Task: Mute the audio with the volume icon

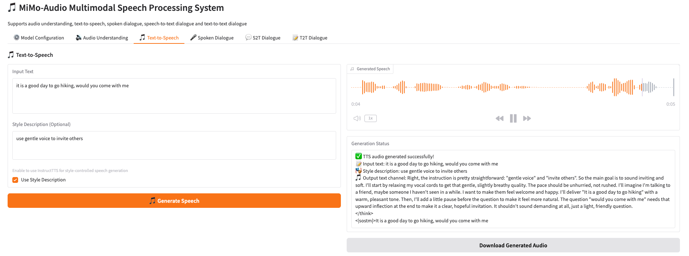Action: (x=357, y=118)
